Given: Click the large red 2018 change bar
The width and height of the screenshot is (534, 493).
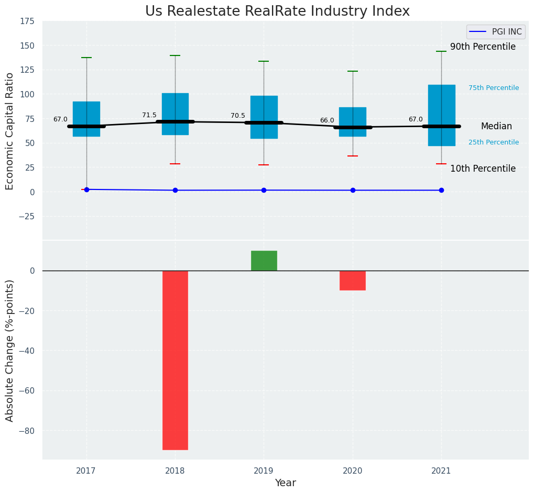Looking at the screenshot, I should point(175,360).
